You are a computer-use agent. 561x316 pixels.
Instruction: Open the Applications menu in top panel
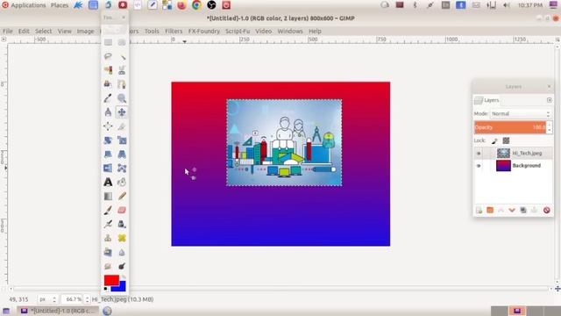point(28,5)
